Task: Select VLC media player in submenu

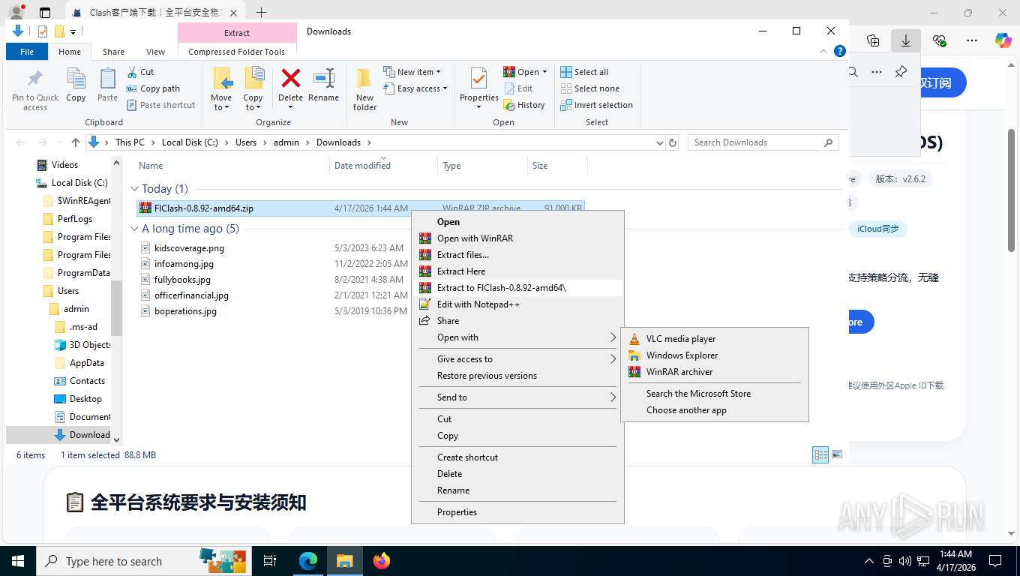Action: point(715,339)
